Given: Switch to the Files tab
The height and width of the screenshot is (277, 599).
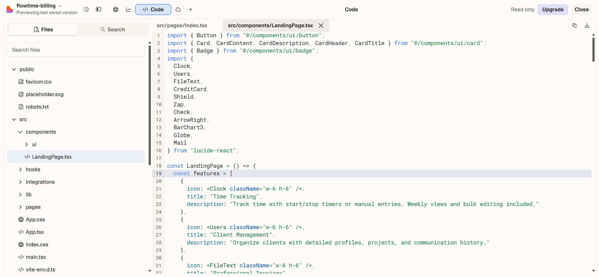Looking at the screenshot, I should coord(43,29).
